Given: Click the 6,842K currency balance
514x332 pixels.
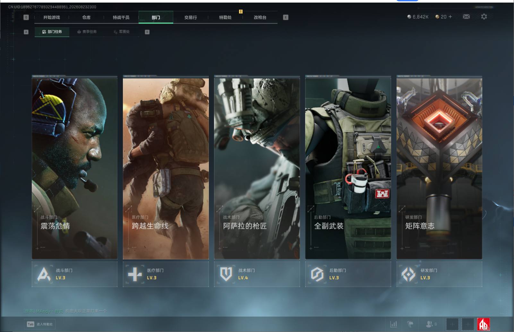Looking at the screenshot, I should 421,17.
